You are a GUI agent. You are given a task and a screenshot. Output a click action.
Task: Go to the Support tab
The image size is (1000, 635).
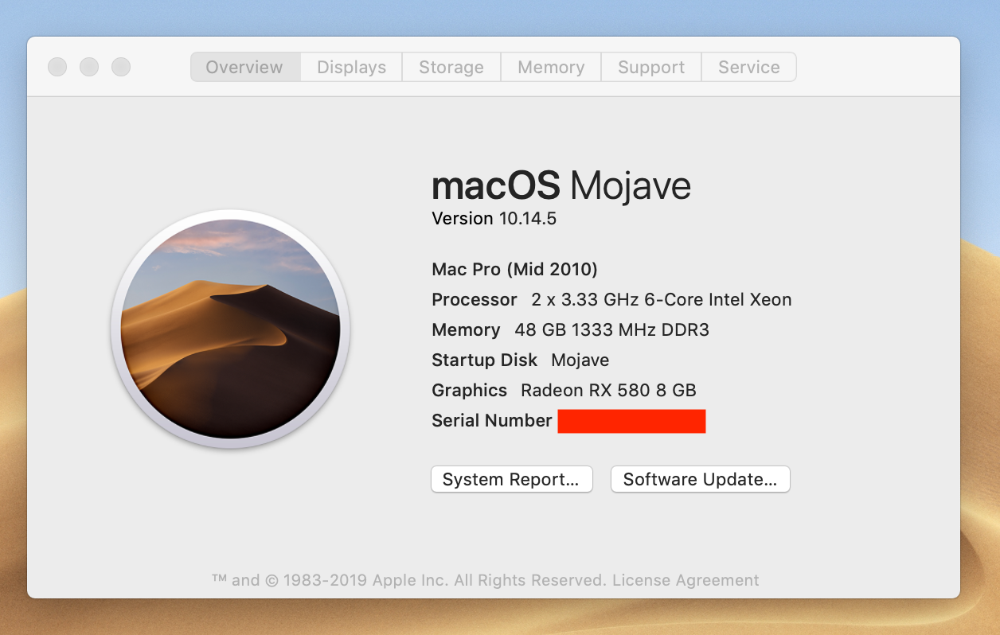coord(651,68)
